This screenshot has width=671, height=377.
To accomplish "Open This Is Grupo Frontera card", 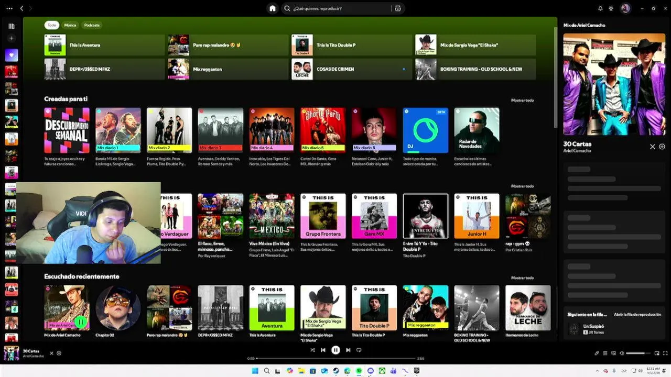I will click(323, 223).
